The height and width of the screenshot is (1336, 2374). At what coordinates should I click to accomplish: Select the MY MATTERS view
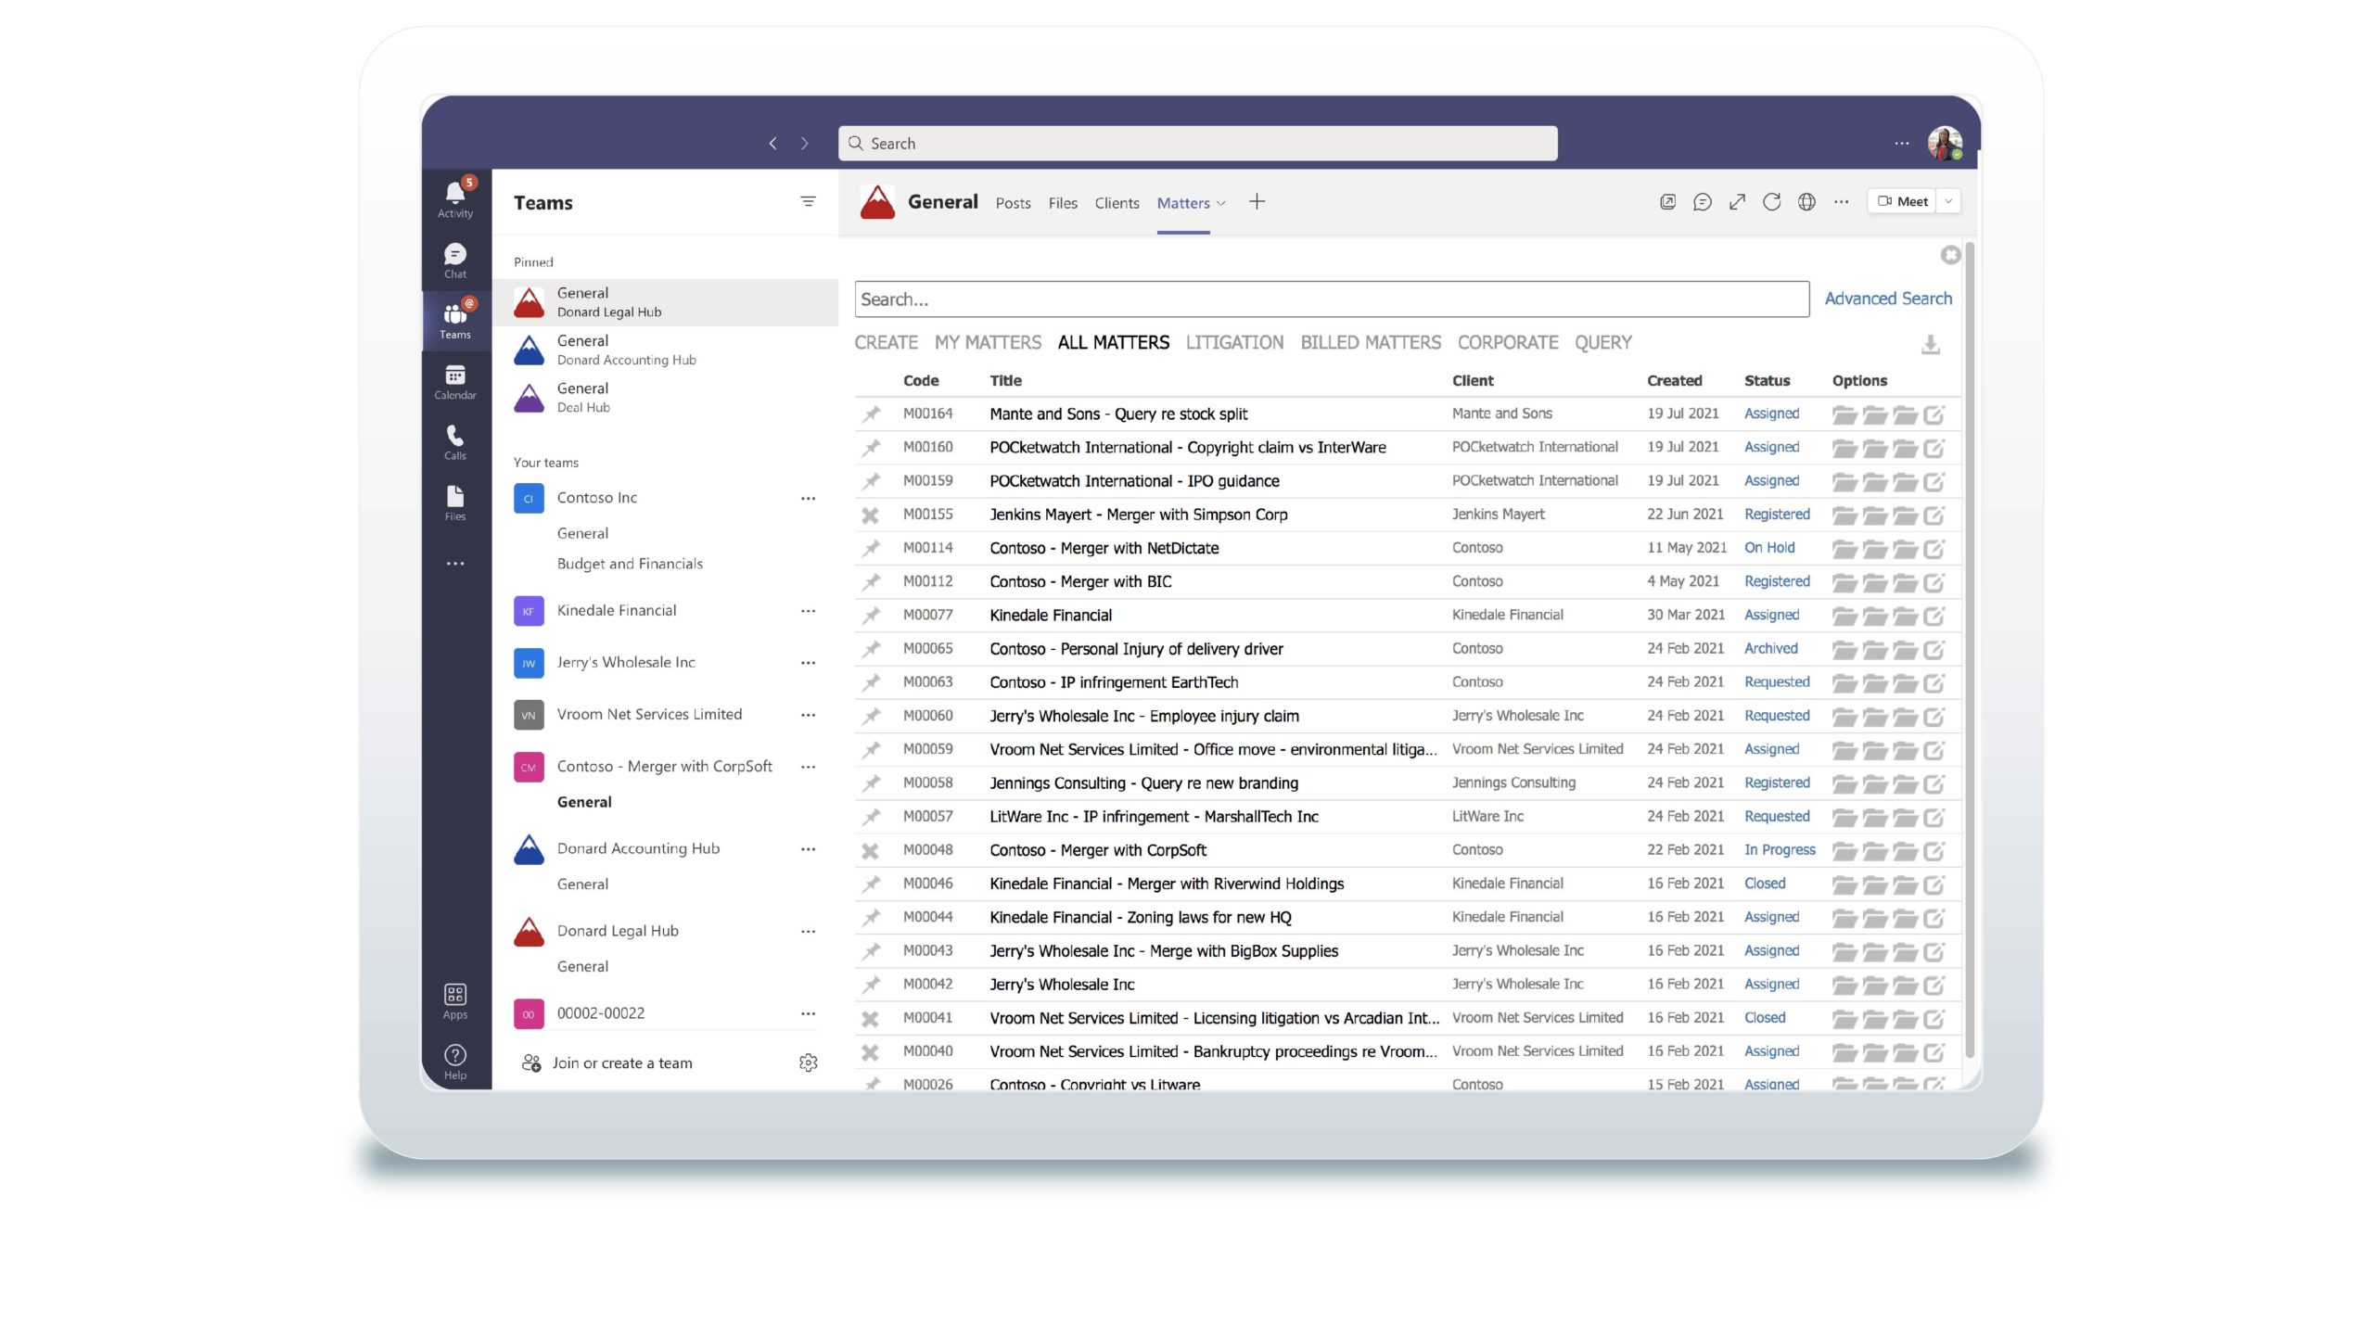988,343
